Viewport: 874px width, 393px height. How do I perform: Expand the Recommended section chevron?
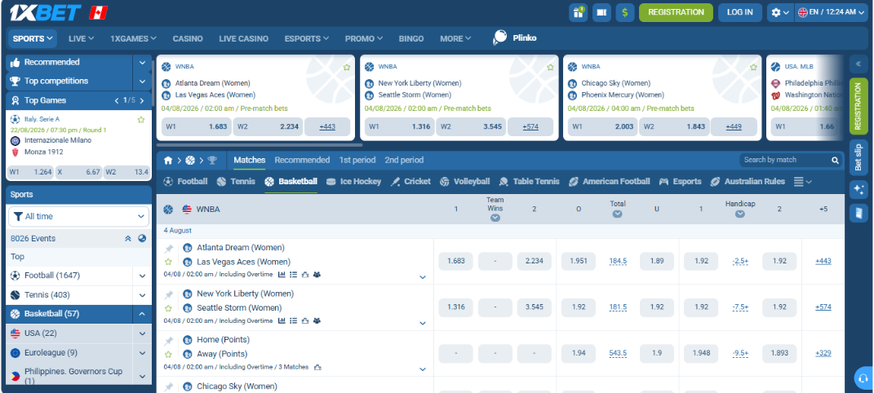pos(142,63)
